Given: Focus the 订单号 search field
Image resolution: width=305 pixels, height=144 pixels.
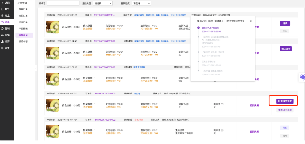Looking at the screenshot, I should pyautogui.click(x=63, y=3).
